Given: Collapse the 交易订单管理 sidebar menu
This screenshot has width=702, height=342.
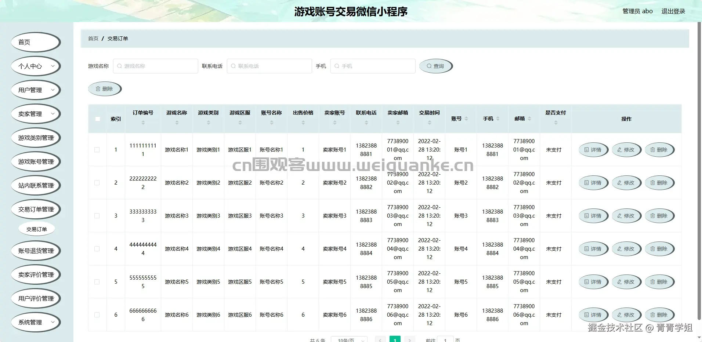Looking at the screenshot, I should coord(36,209).
